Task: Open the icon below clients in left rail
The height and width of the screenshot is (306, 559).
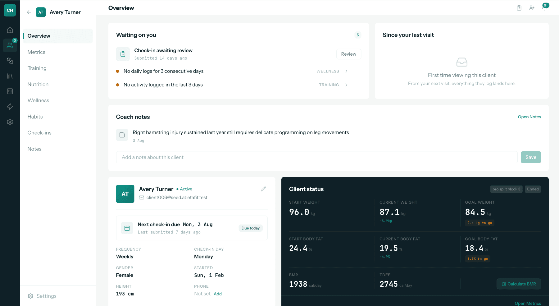Action: [10, 61]
